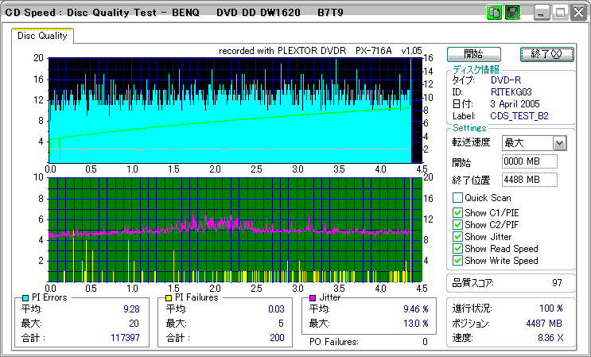Disable Show Jitter option
Image resolution: width=591 pixels, height=357 pixels.
[457, 236]
